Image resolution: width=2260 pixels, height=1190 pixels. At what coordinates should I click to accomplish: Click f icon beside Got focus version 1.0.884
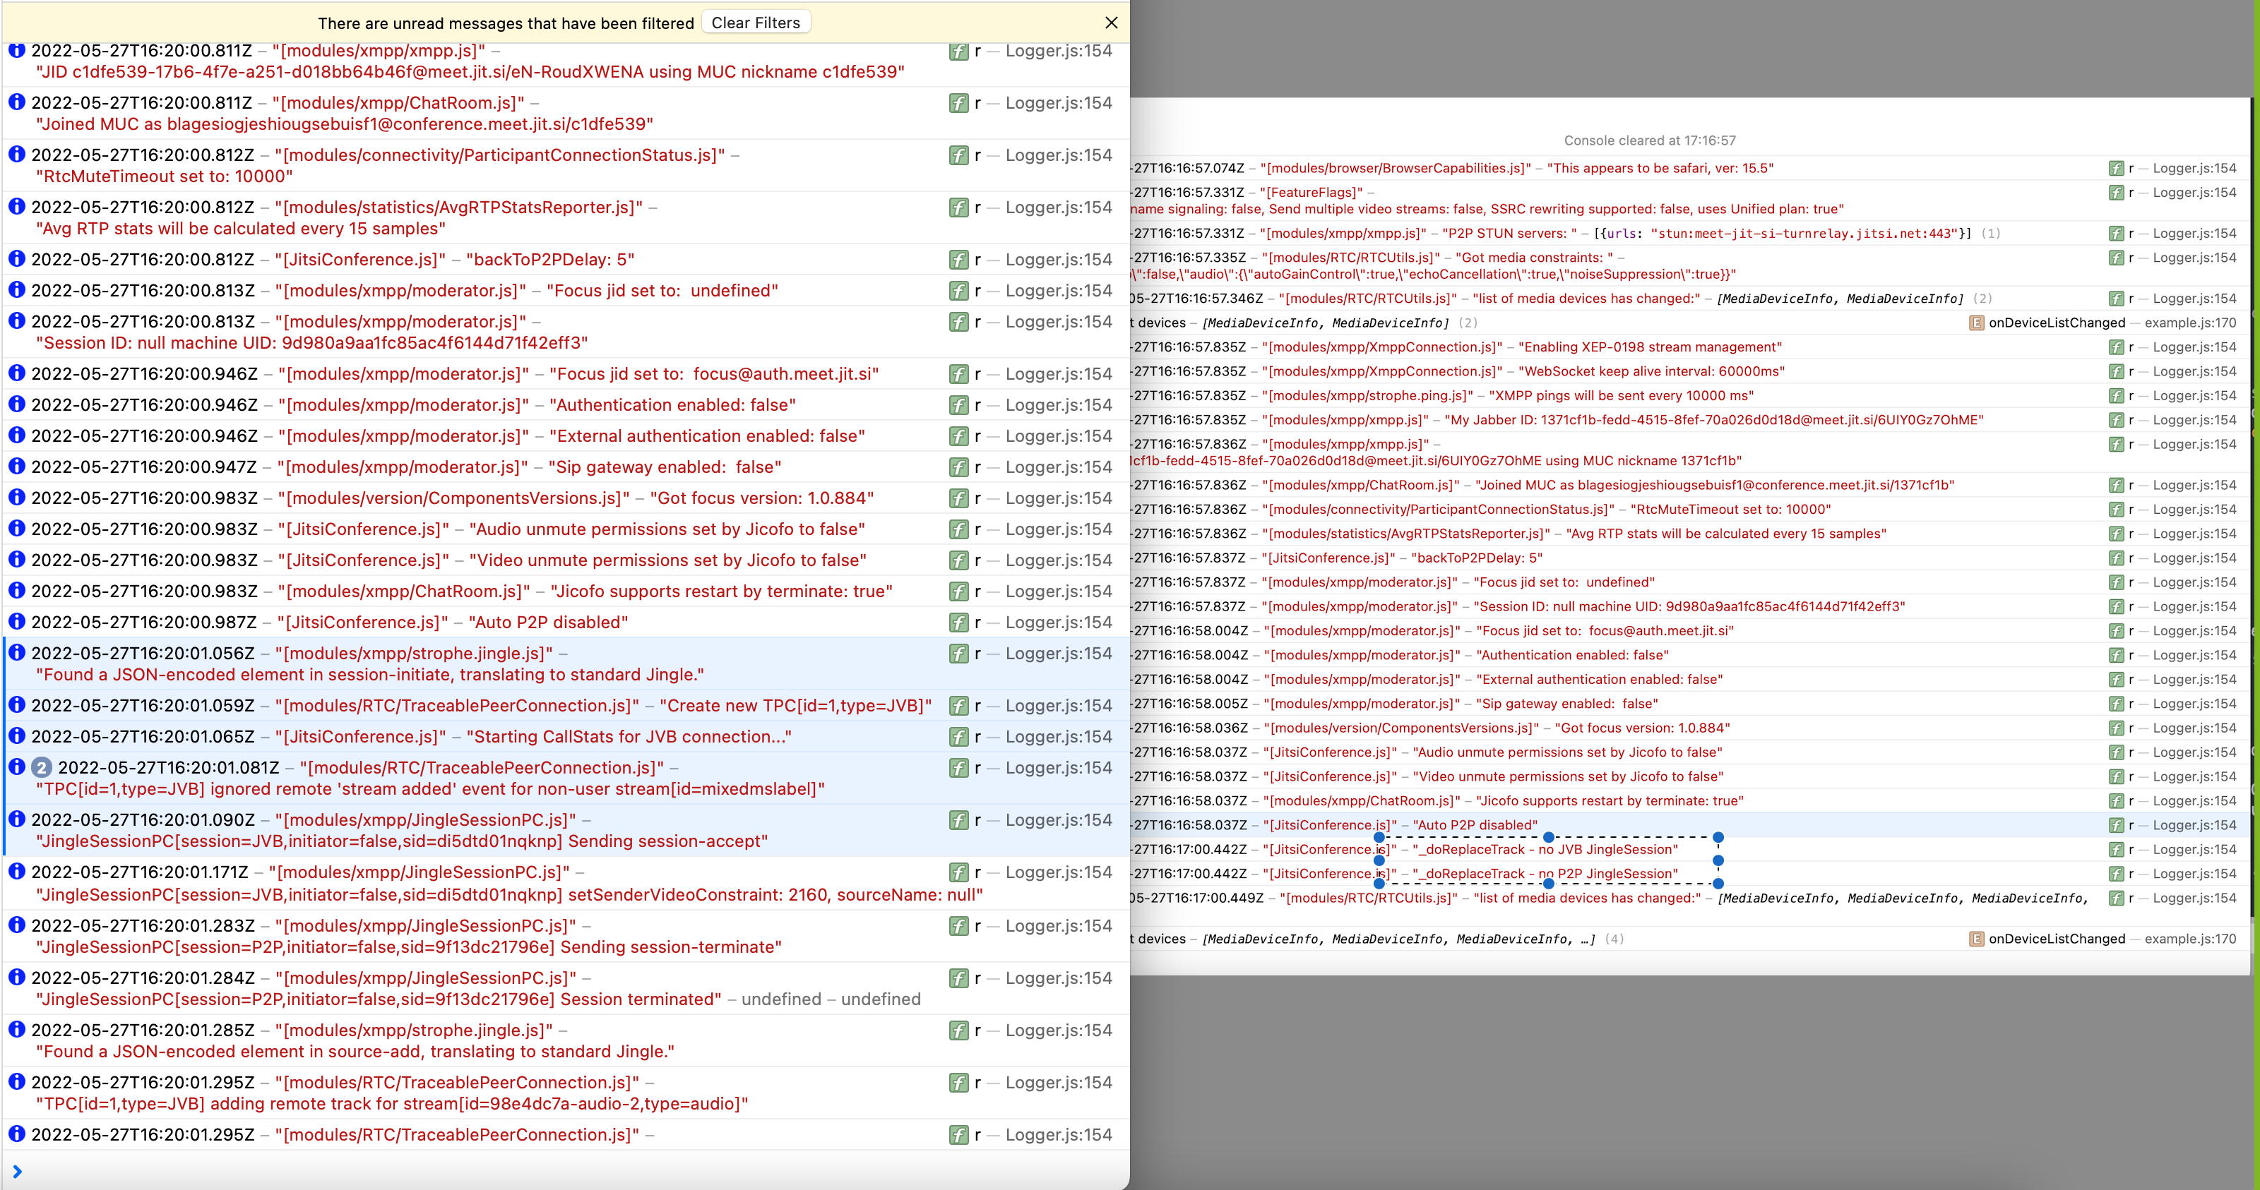pos(958,497)
